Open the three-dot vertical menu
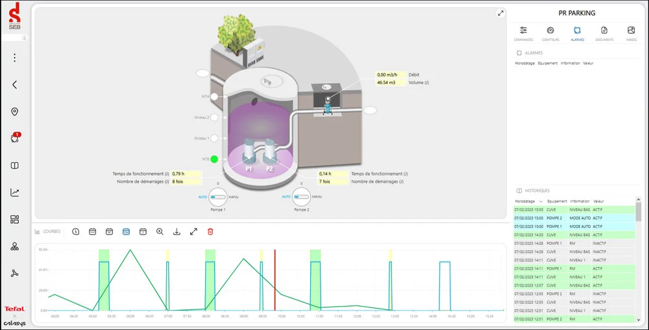The height and width of the screenshot is (330, 649). point(15,58)
